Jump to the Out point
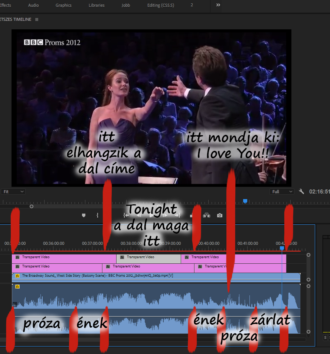The height and width of the screenshot is (354, 330). tap(178, 215)
